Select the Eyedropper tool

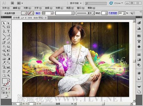coord(4,63)
